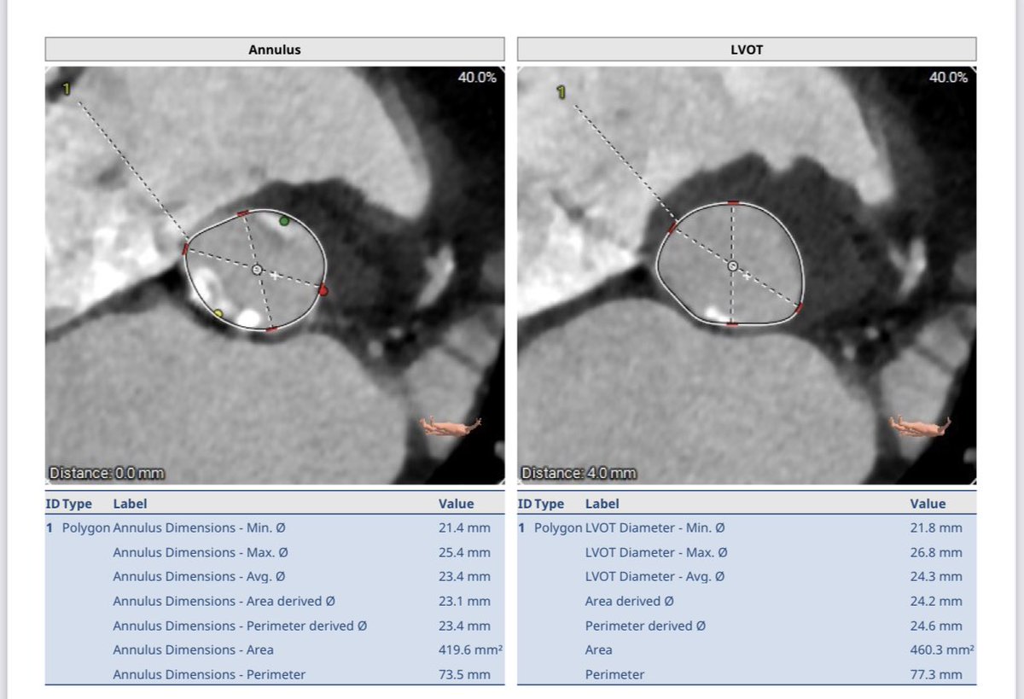This screenshot has width=1024, height=699.
Task: Select the Annulus Dimensions - Max. Ø row
Action: [274, 552]
